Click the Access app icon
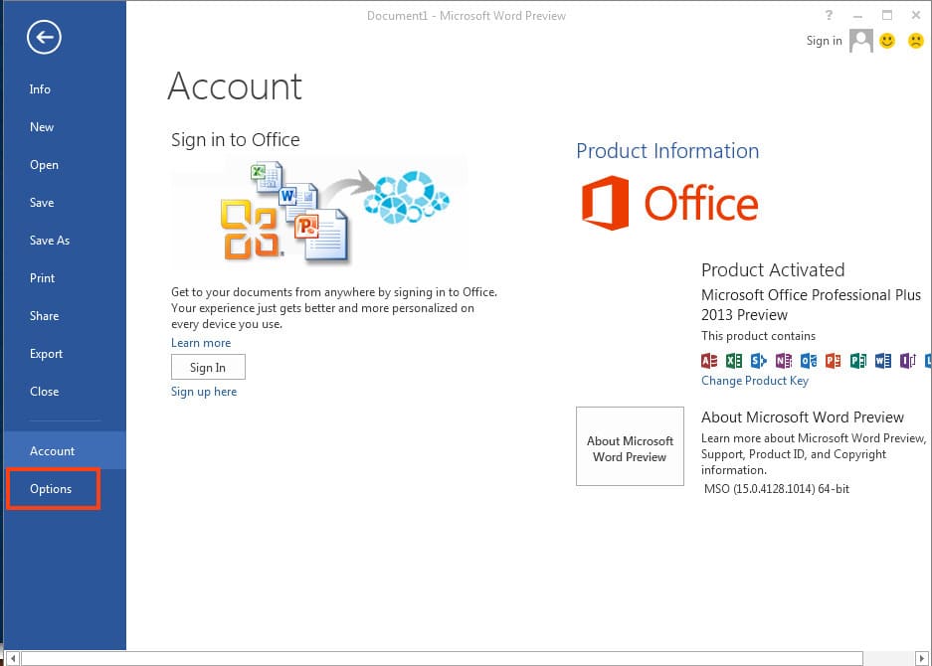The height and width of the screenshot is (666, 932). coord(709,361)
